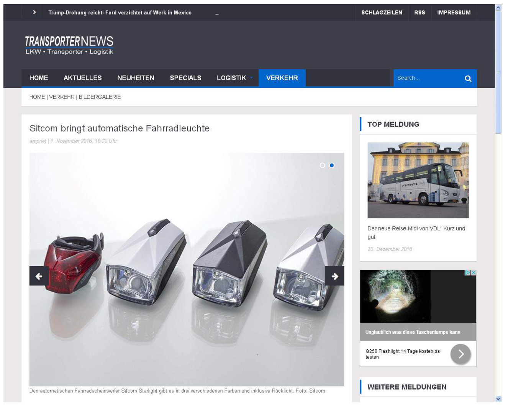Go to previous gallery image arrow
This screenshot has height=408, width=508.
[x=39, y=276]
